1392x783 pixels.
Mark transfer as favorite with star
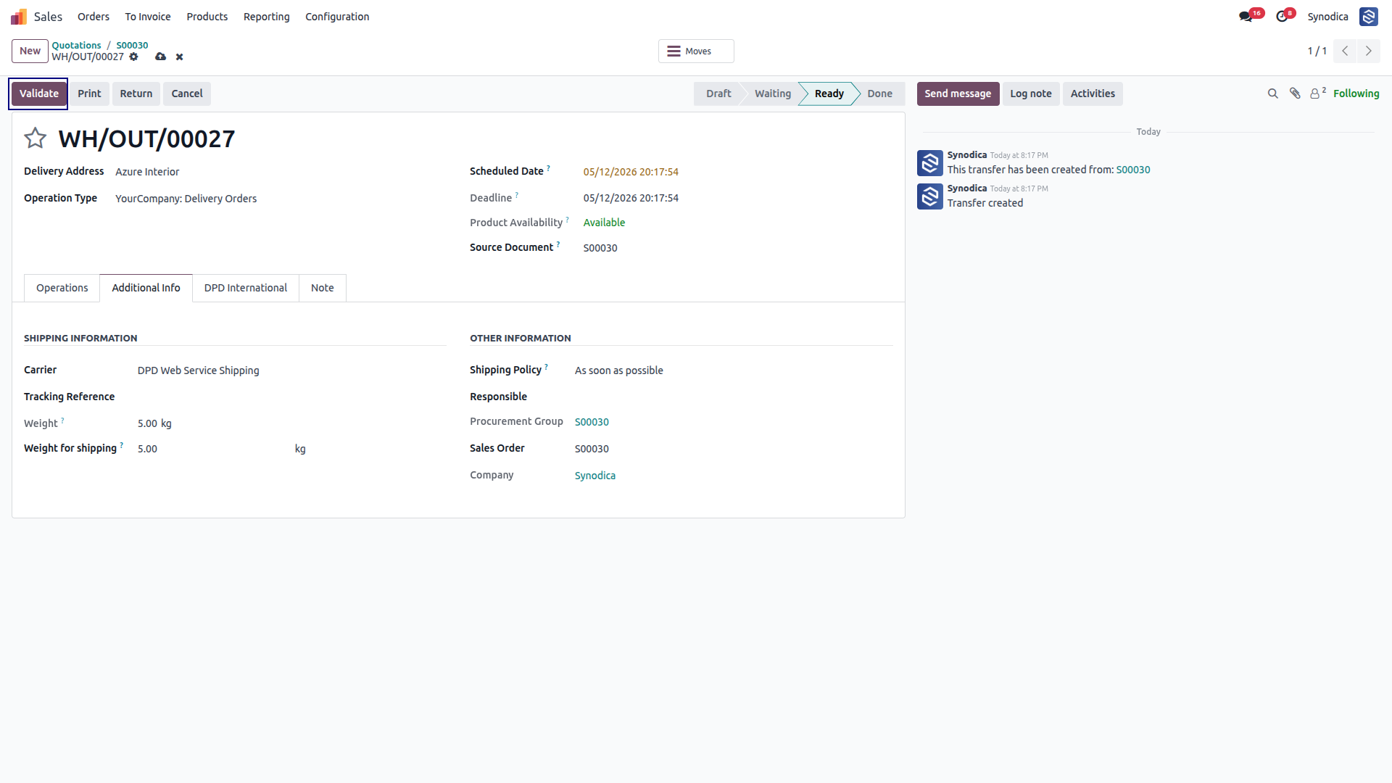click(35, 138)
